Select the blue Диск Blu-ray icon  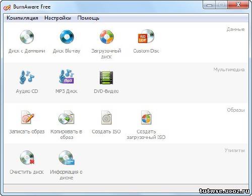[x=67, y=37]
